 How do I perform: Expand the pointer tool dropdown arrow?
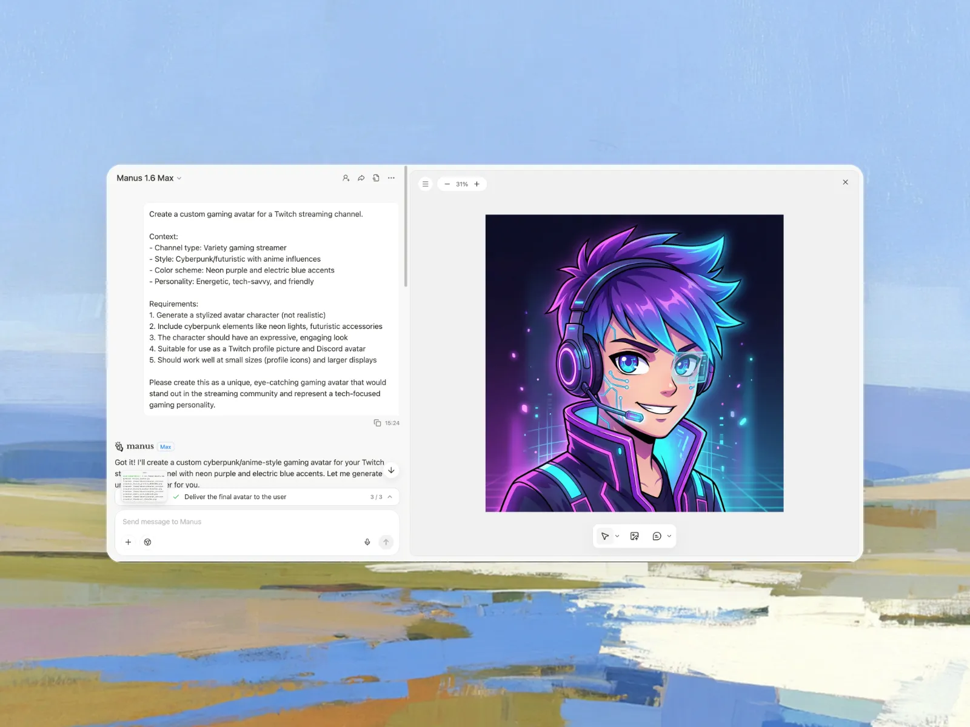(x=617, y=536)
